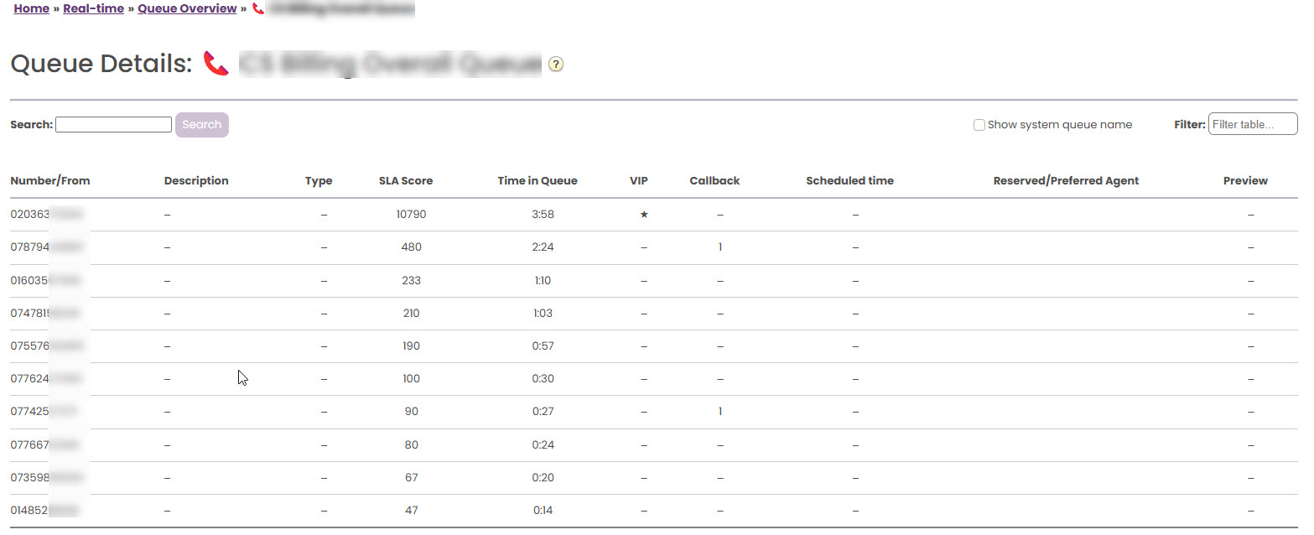The width and height of the screenshot is (1314, 535).
Task: Click into the Search text field
Action: tap(113, 125)
